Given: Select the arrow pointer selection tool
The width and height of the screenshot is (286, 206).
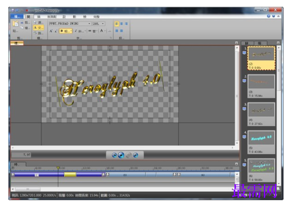Looking at the screenshot, I should coord(35,22).
